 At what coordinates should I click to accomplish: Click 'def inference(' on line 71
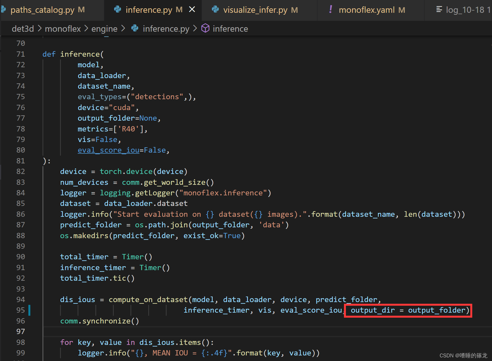click(73, 54)
